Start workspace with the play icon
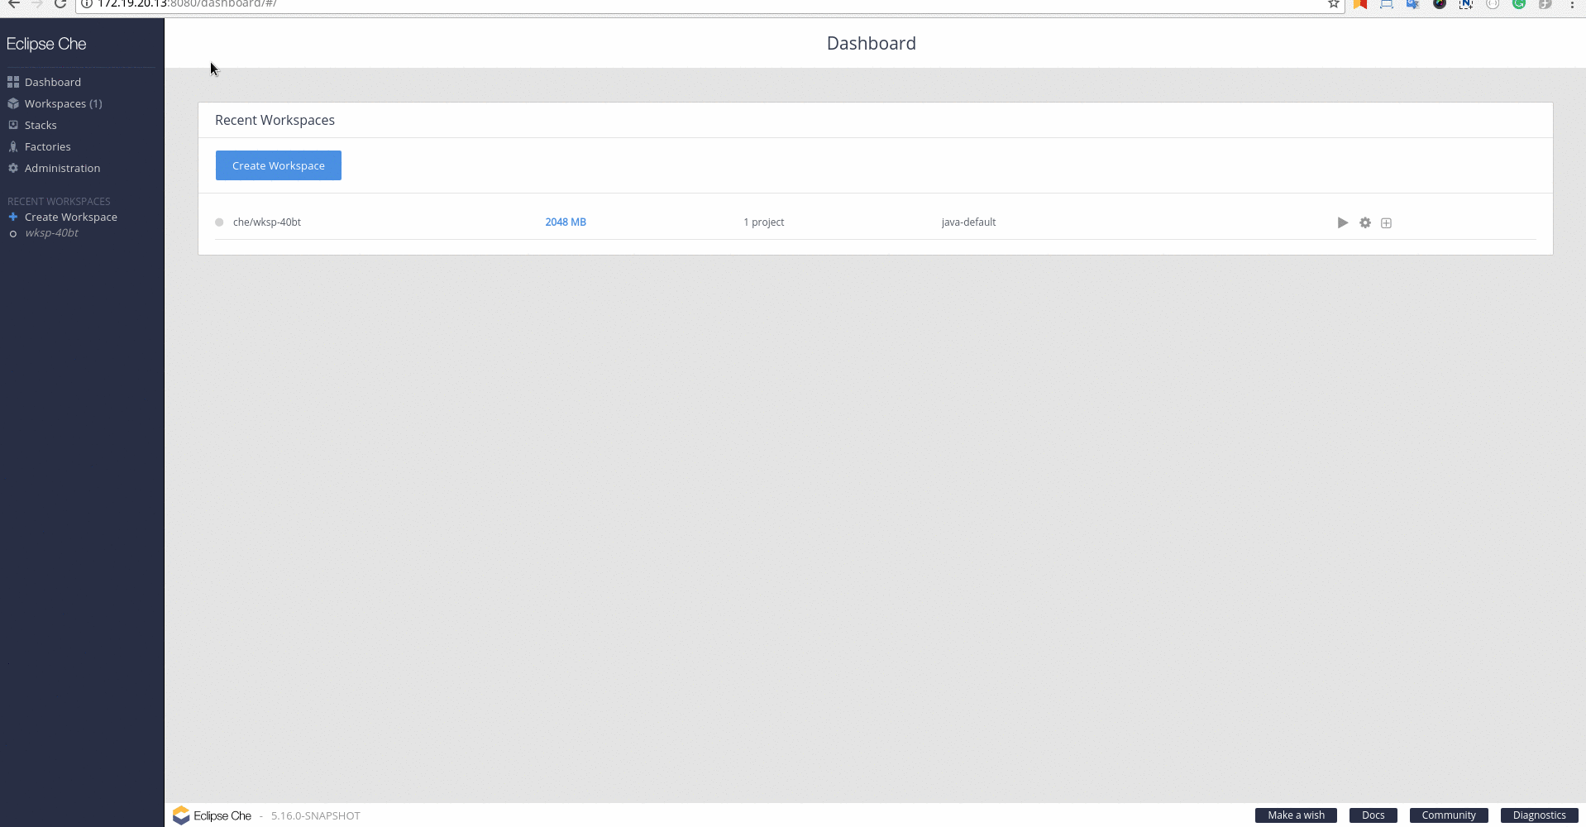 [1343, 222]
